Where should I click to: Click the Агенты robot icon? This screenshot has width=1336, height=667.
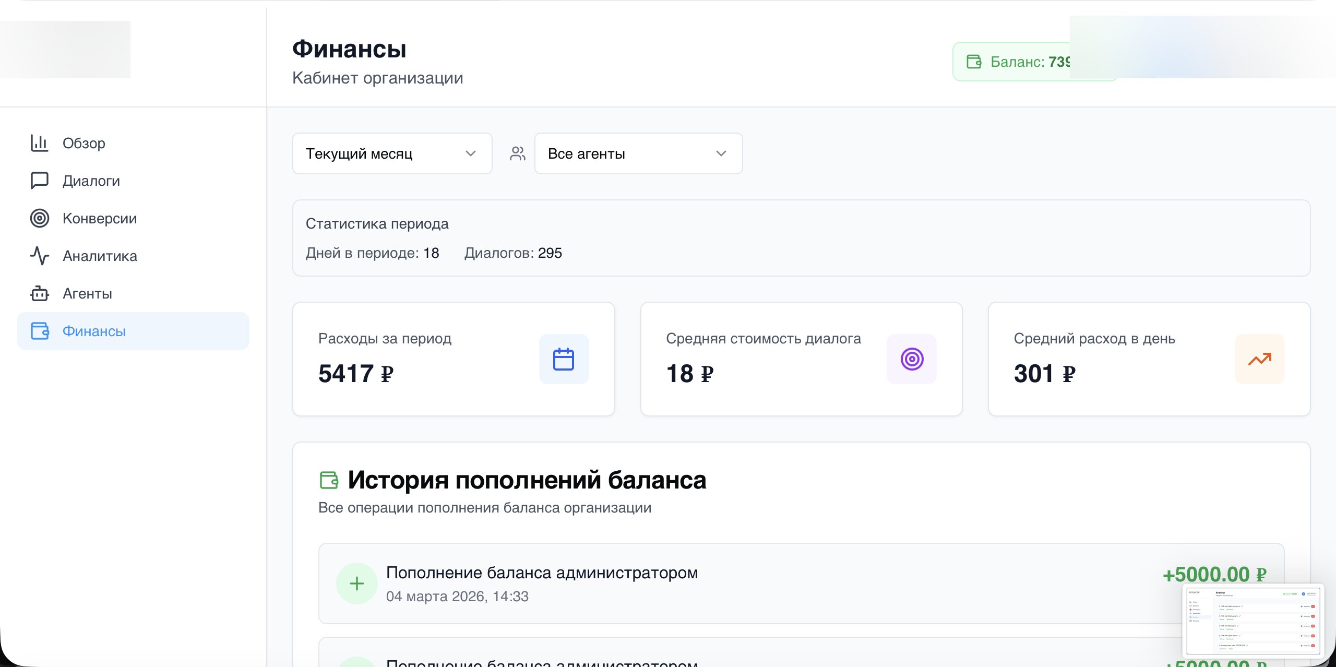click(x=39, y=293)
